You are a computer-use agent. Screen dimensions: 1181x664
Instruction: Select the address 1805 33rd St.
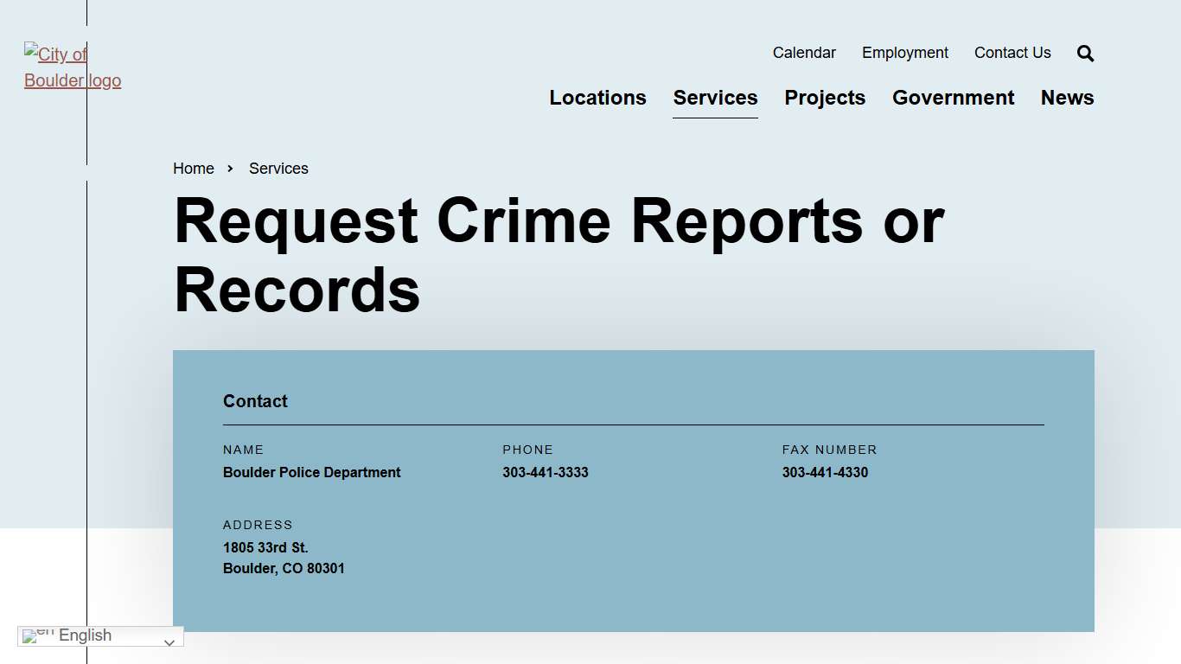265,547
